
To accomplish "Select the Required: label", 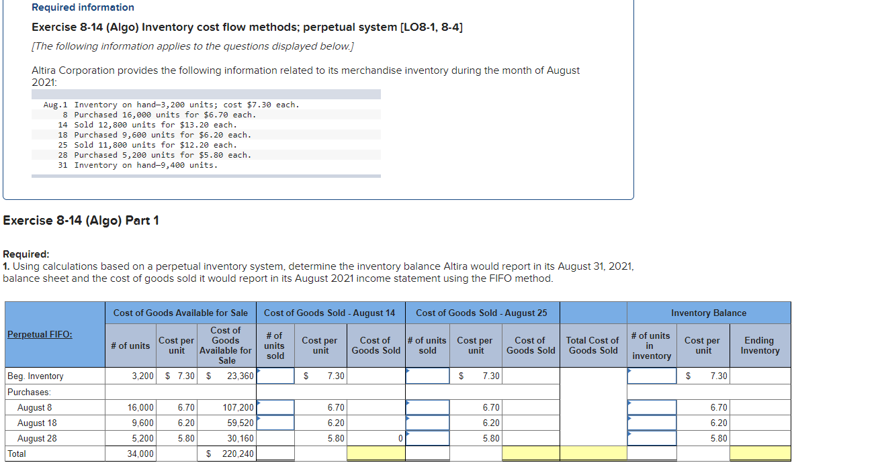I will point(26,254).
